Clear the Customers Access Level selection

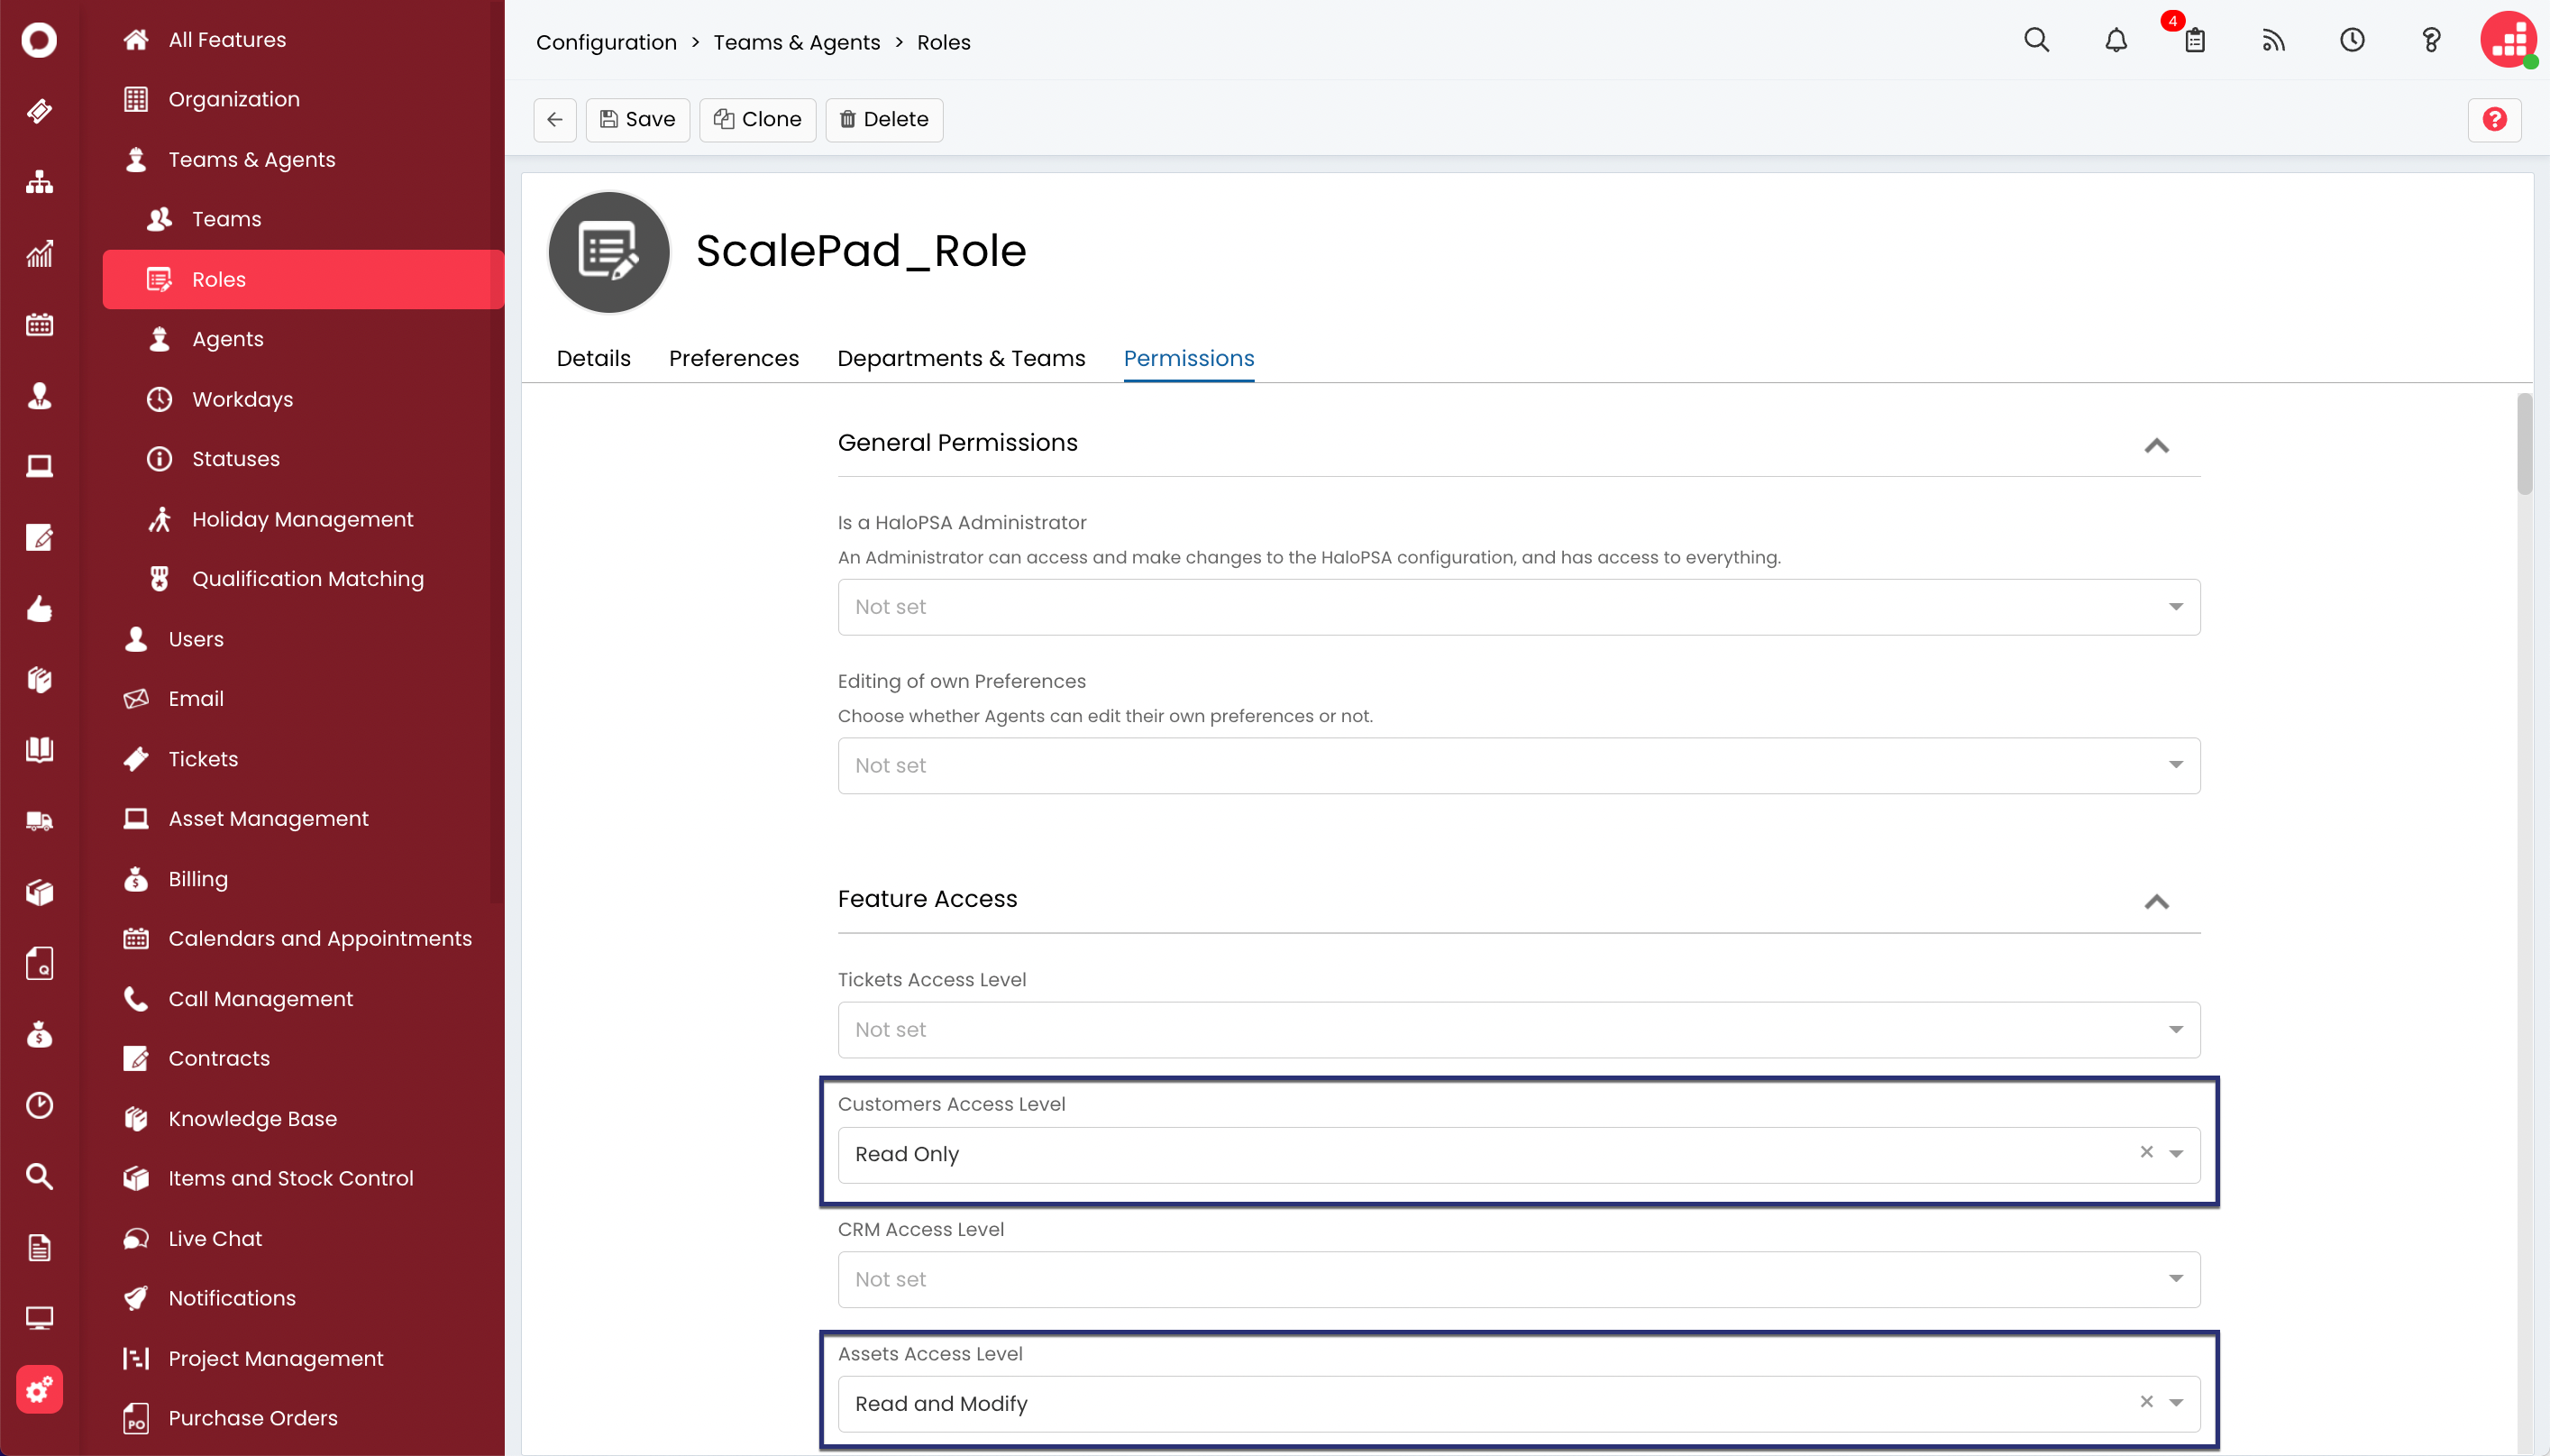click(2146, 1152)
